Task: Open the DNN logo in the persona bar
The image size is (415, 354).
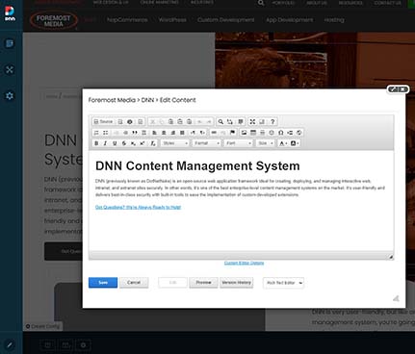Action: (10, 13)
